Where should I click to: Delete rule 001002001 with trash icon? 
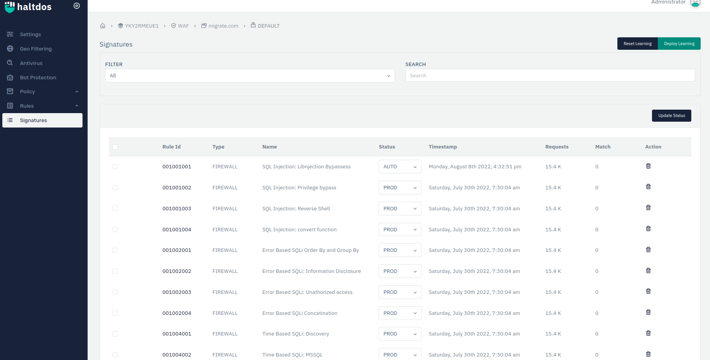[x=648, y=250]
